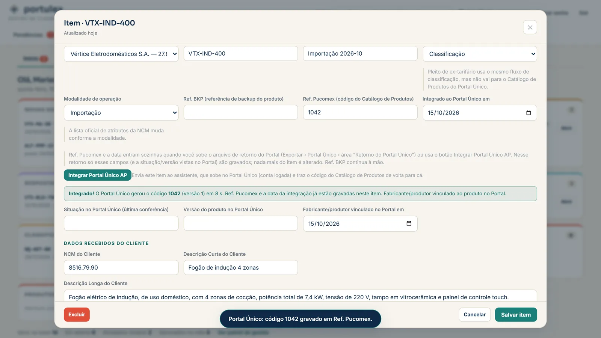Delete item with the Excluir button
The height and width of the screenshot is (338, 601).
coord(77,315)
